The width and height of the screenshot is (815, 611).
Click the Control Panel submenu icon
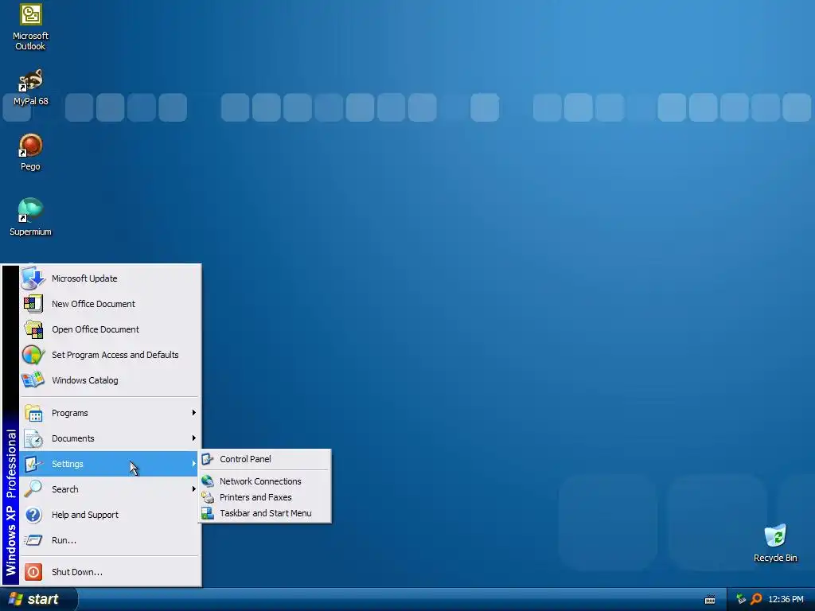point(208,459)
